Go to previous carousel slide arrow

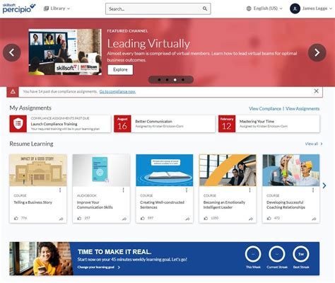coord(12,52)
